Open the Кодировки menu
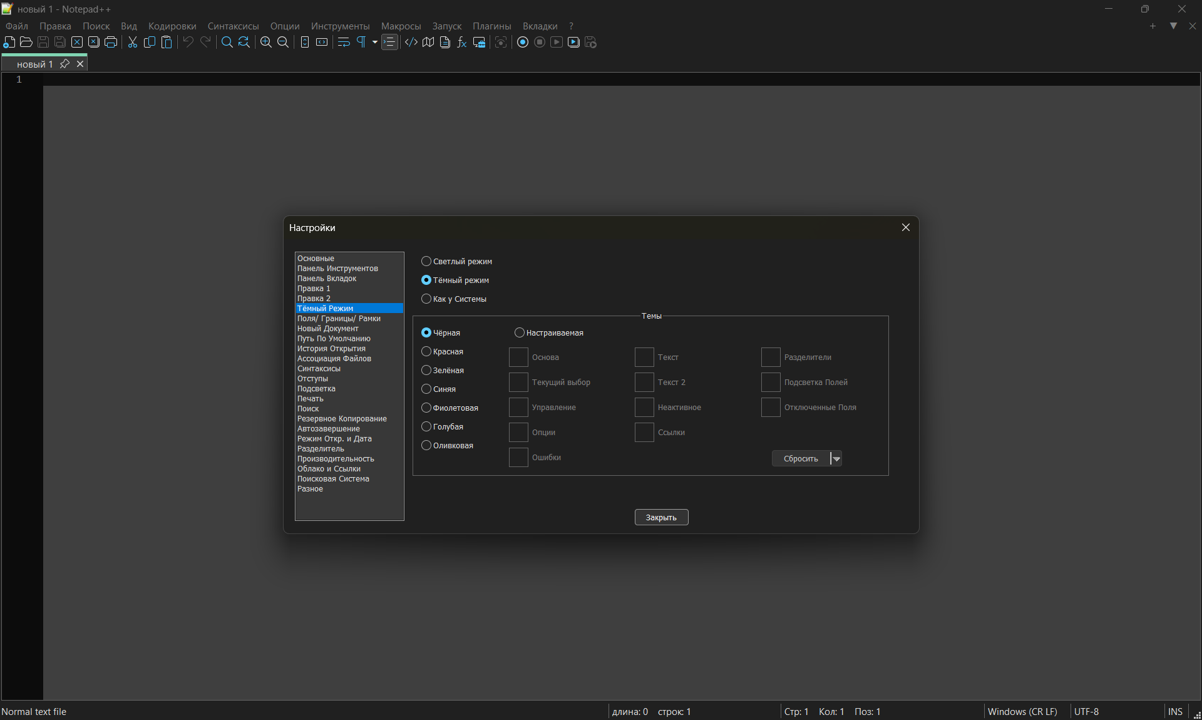This screenshot has height=720, width=1202. click(x=172, y=26)
